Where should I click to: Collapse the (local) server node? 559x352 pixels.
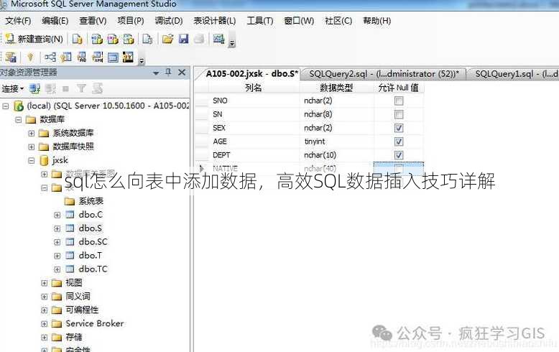pyautogui.click(x=6, y=106)
